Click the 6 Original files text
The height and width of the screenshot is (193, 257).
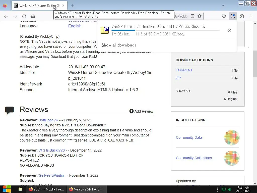(231, 99)
